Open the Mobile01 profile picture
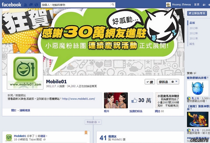Viewport: 210px width, 143px height. click(25, 71)
